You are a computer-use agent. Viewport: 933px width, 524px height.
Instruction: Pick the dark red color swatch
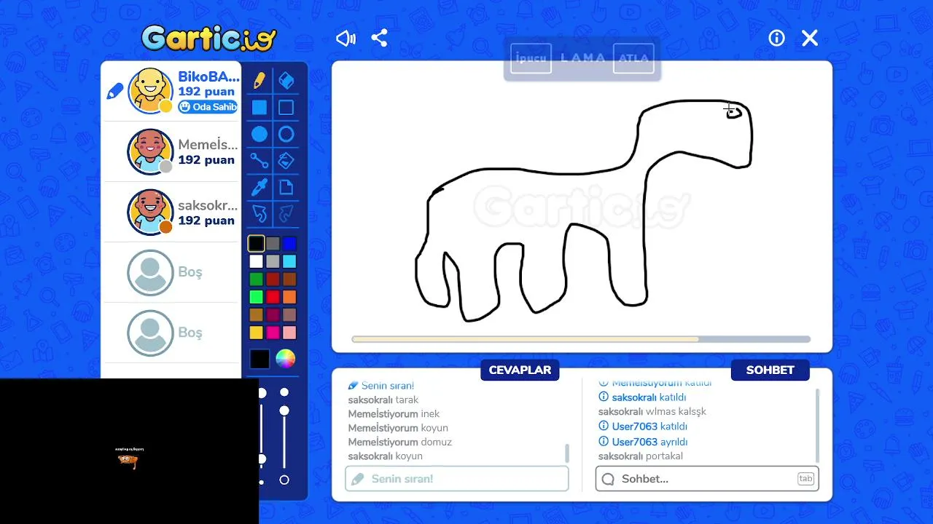(x=273, y=279)
